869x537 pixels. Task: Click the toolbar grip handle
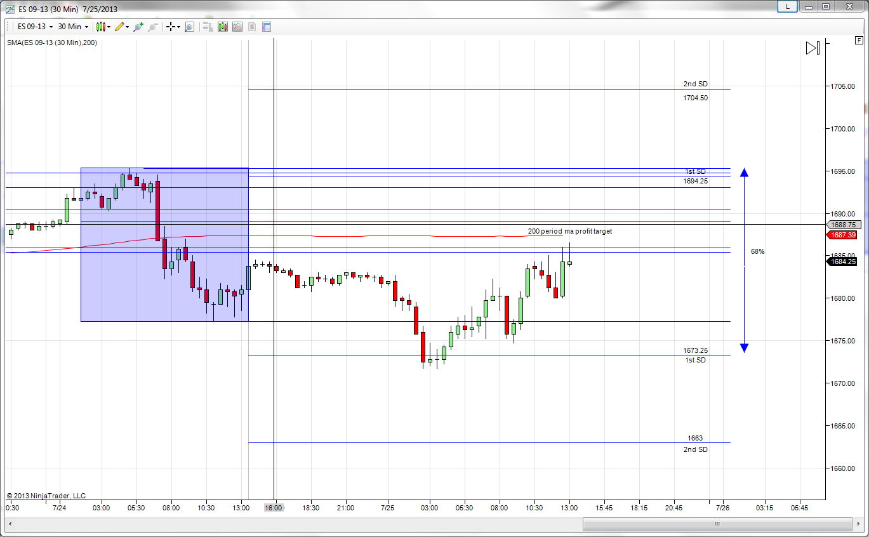[x=8, y=27]
